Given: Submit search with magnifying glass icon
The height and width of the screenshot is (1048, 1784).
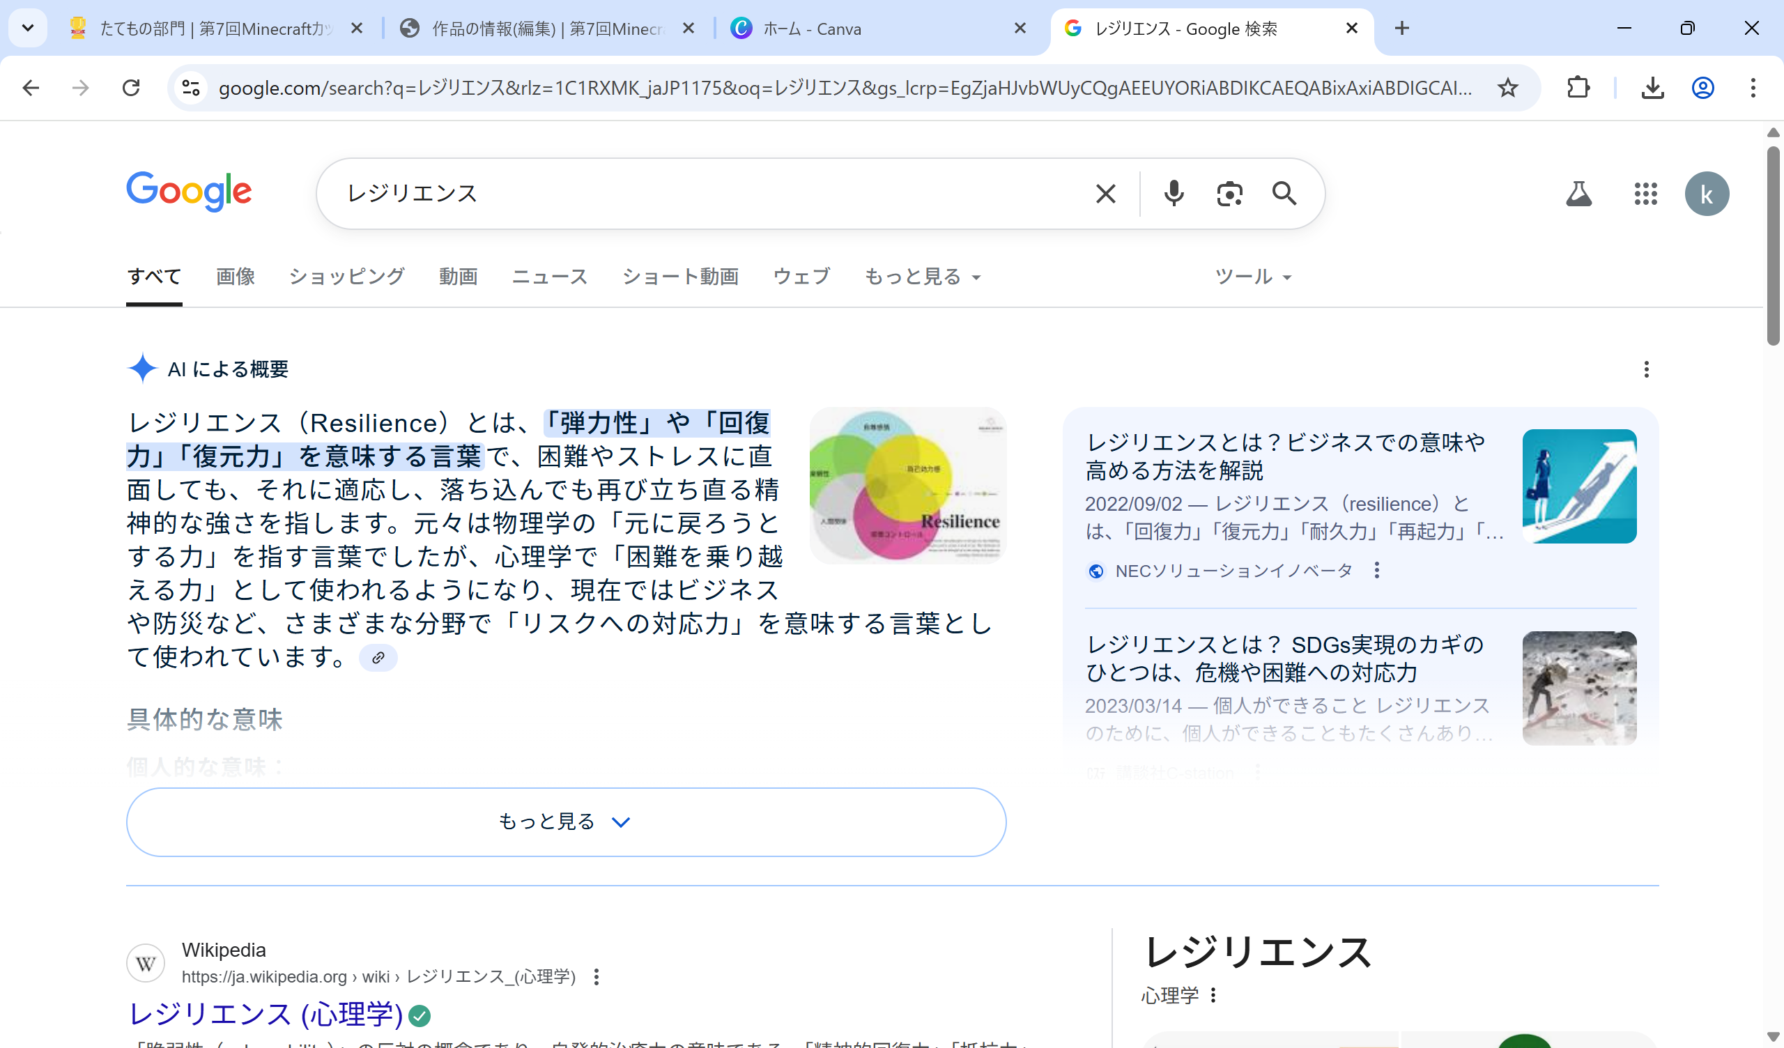Looking at the screenshot, I should coord(1284,193).
